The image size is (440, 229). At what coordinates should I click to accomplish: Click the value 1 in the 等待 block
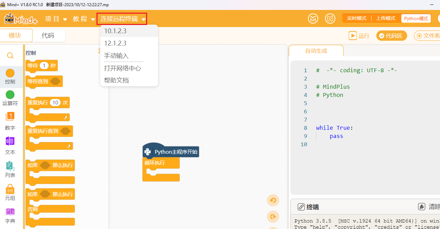tap(44, 65)
